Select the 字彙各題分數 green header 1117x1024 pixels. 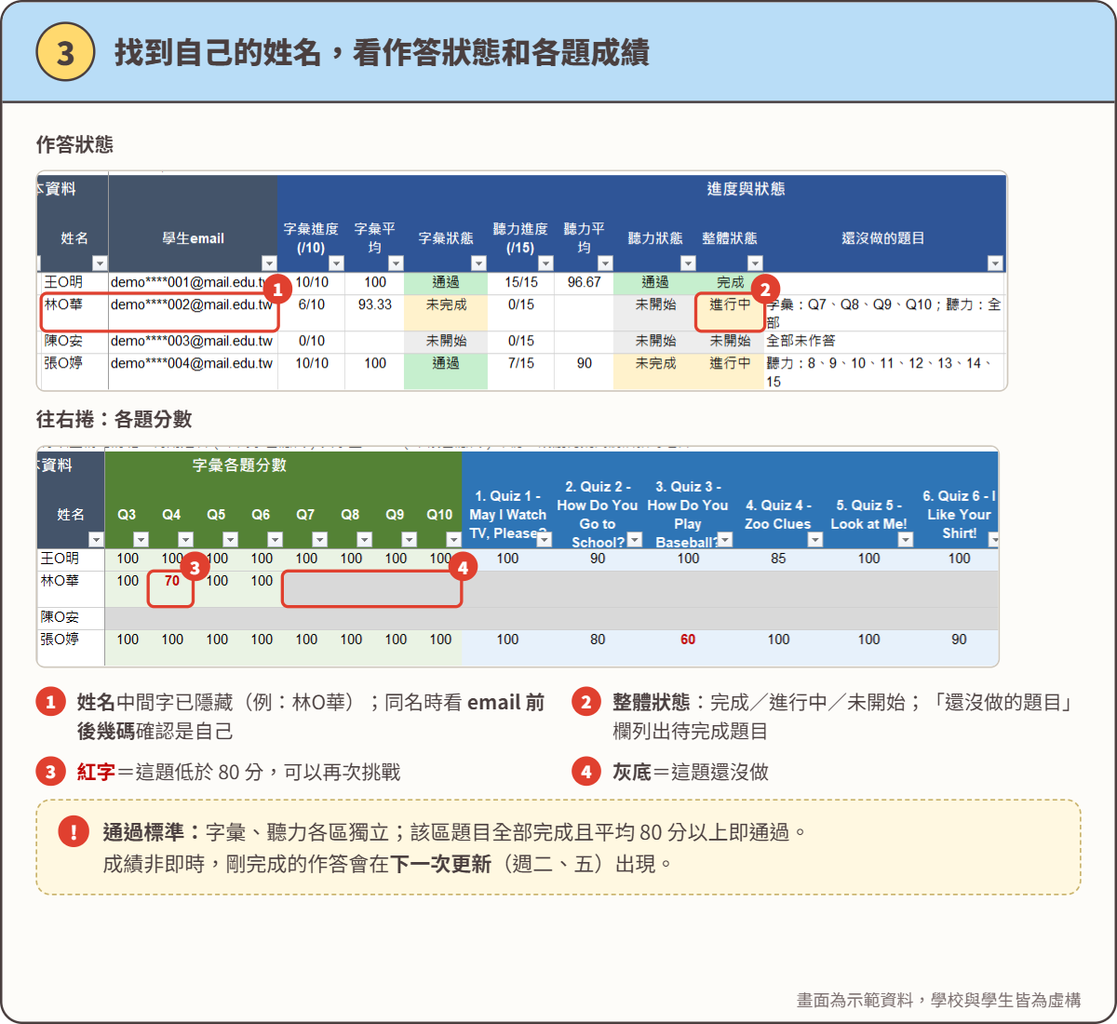coord(283,465)
